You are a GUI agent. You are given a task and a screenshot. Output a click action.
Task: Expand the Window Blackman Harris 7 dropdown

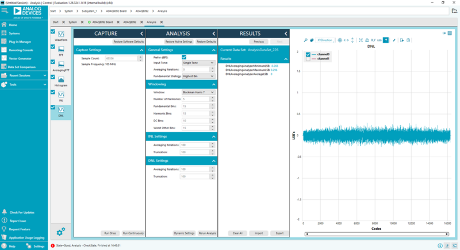[198, 92]
